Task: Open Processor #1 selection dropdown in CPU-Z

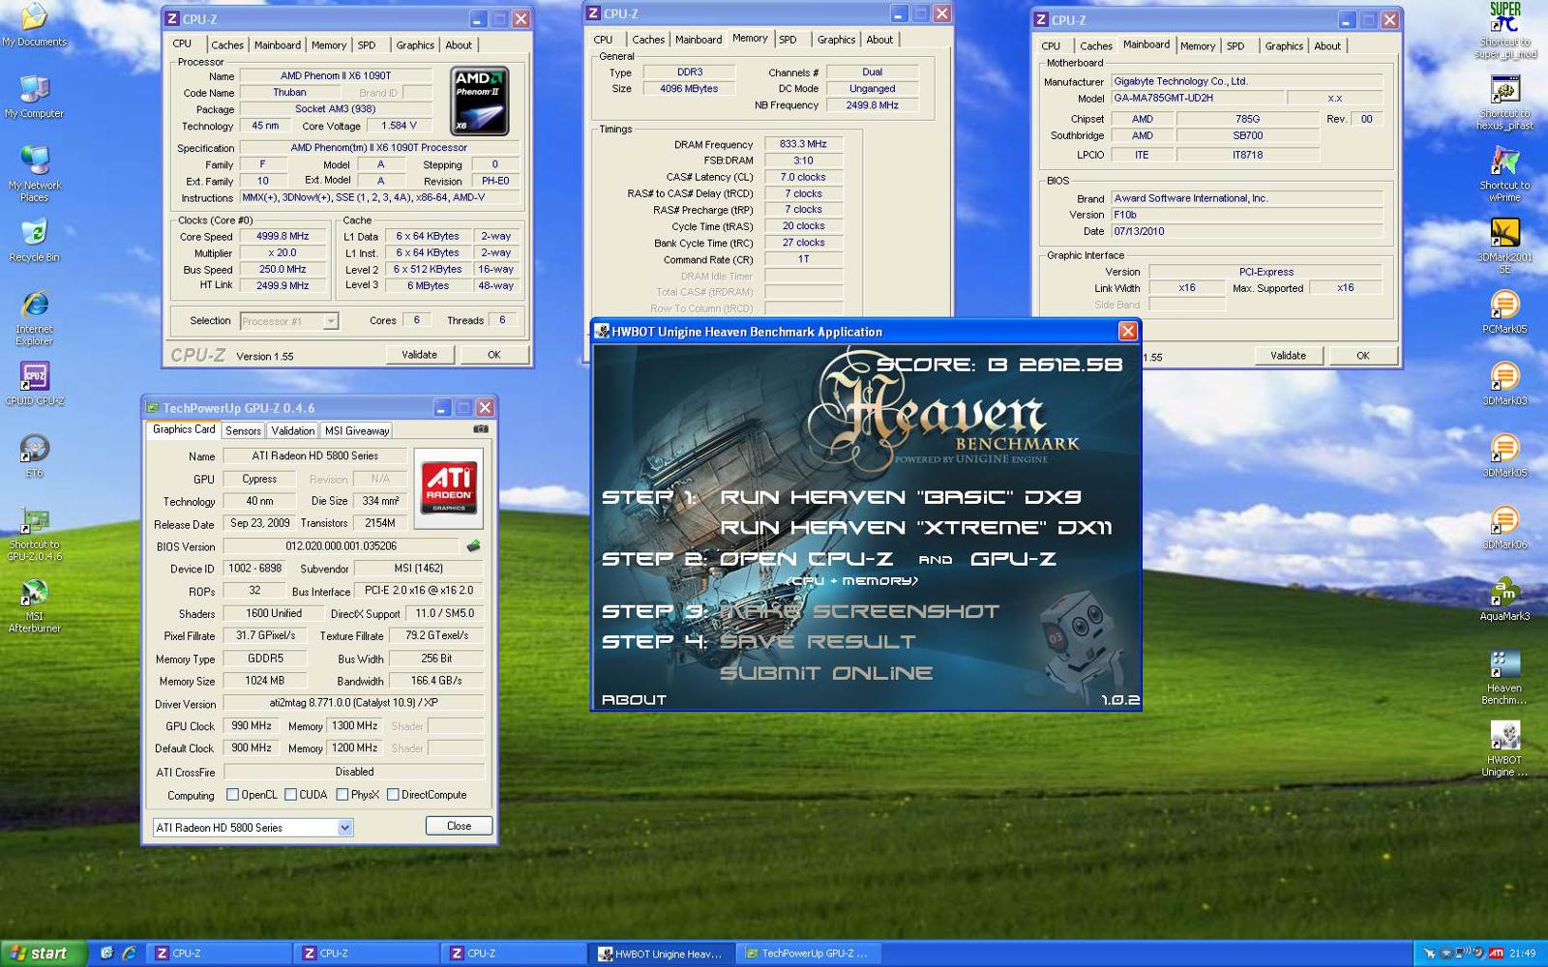Action: tap(288, 321)
